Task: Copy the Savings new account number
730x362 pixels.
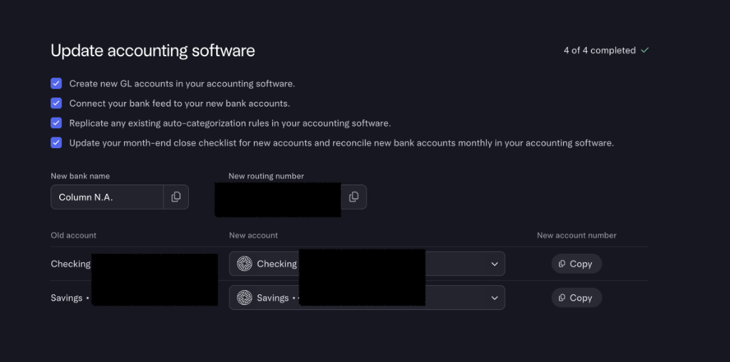Action: coord(576,298)
